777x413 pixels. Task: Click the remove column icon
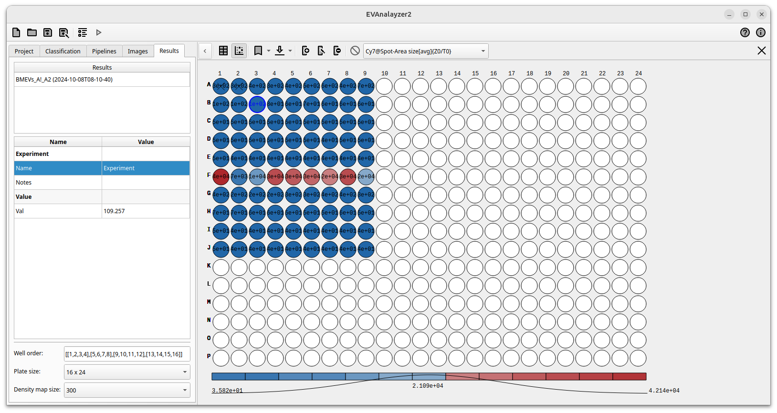(x=337, y=51)
